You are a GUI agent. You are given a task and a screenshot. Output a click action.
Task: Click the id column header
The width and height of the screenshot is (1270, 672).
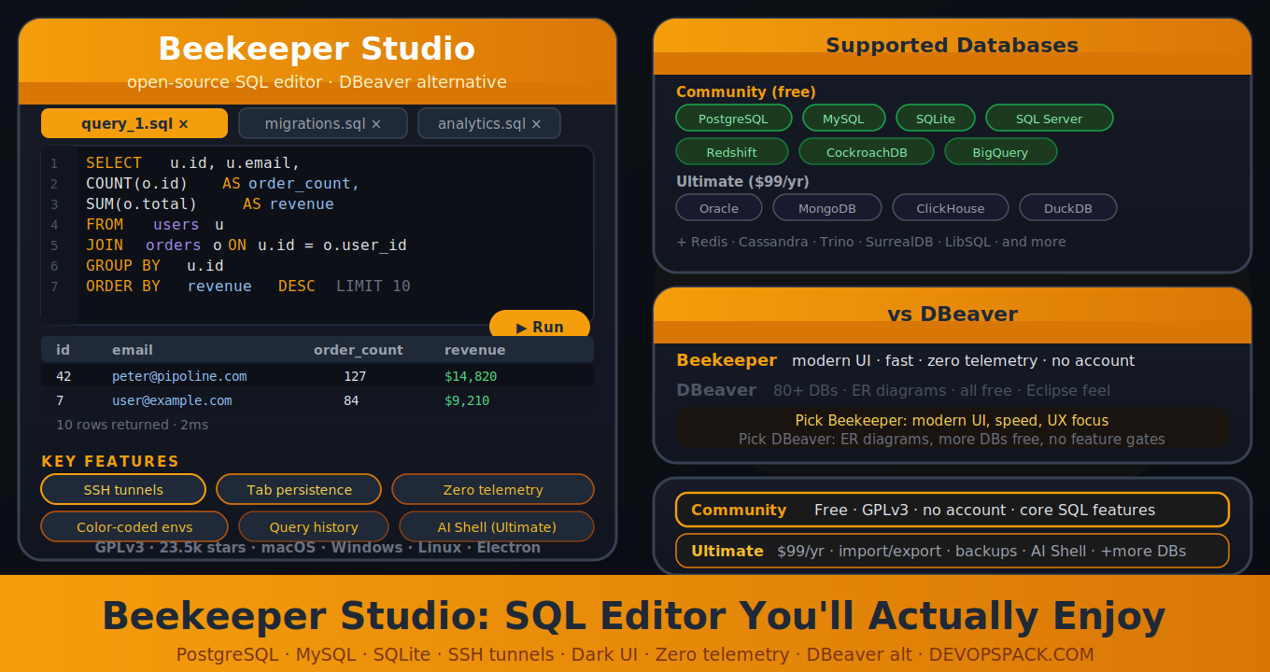click(x=63, y=350)
